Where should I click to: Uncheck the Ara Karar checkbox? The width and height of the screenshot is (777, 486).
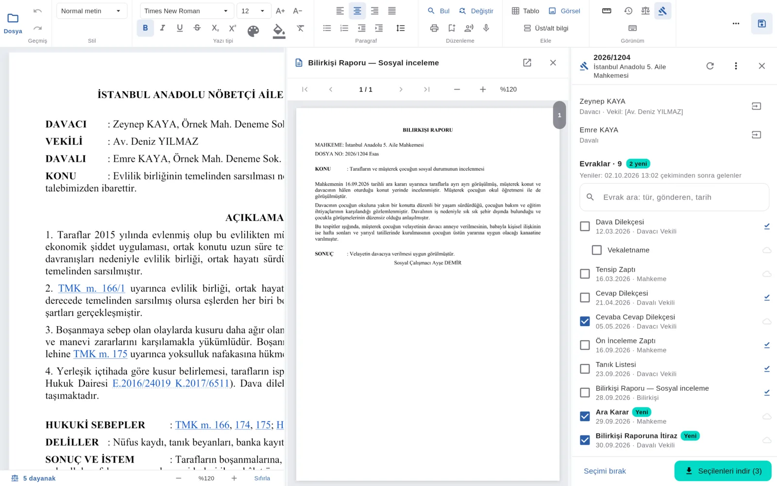click(585, 417)
